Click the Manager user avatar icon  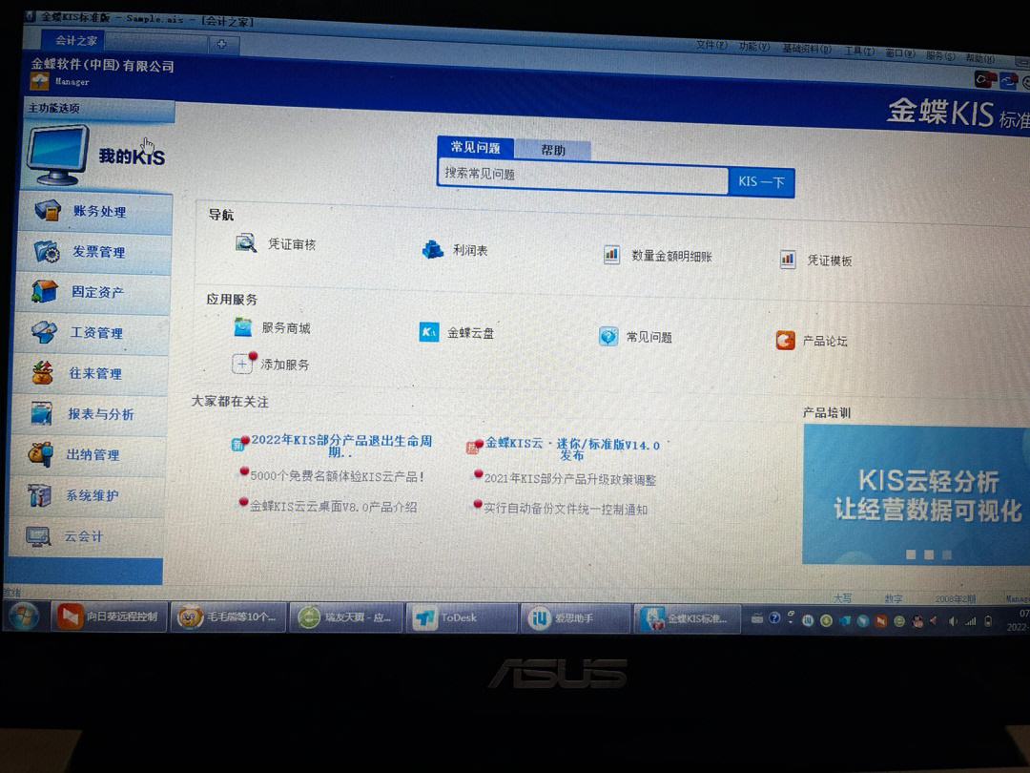pos(39,80)
